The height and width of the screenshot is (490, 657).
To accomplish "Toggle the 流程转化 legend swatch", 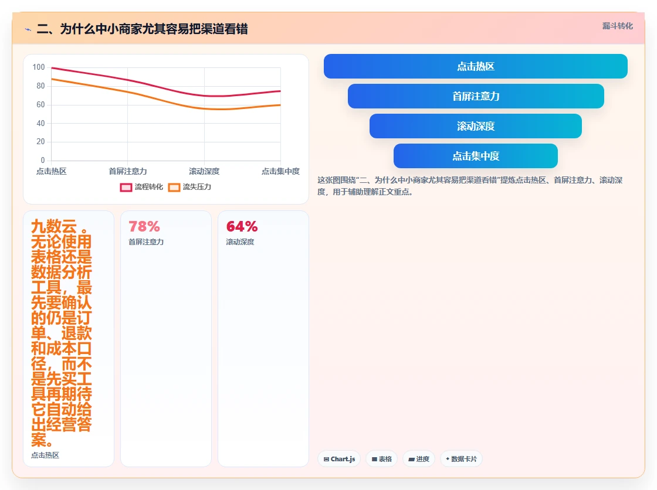I will pyautogui.click(x=126, y=187).
